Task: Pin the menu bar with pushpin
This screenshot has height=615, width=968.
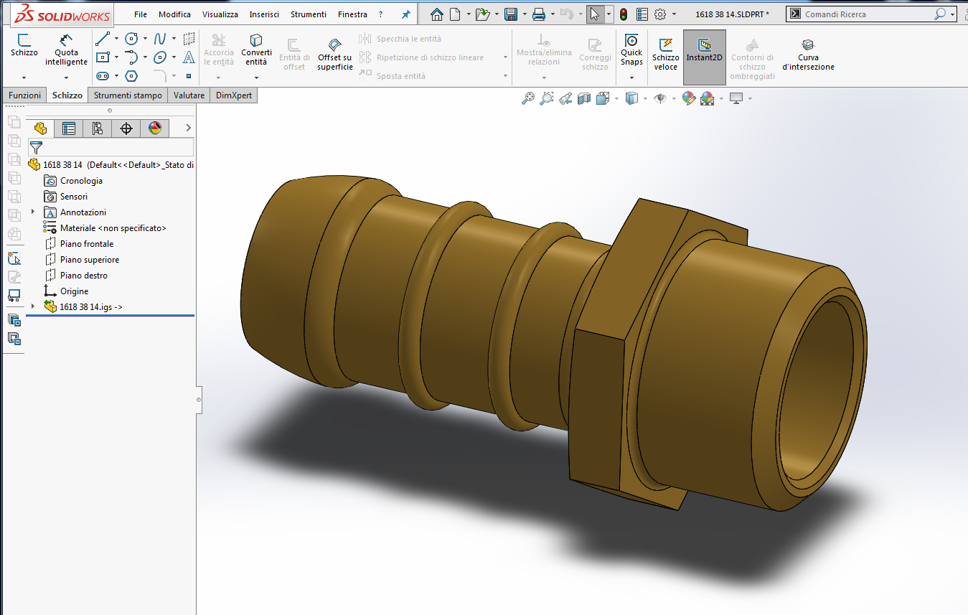Action: pos(405,14)
